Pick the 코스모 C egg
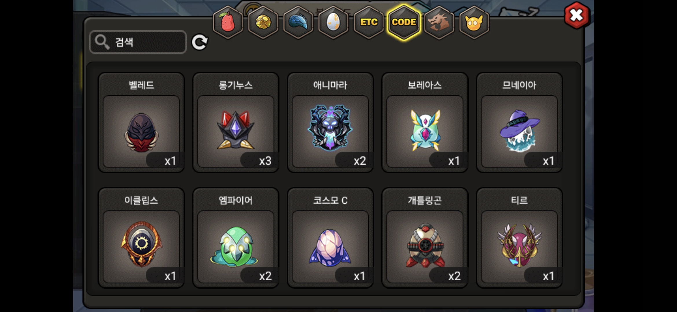Screen dimensions: 677x312 tap(330, 238)
